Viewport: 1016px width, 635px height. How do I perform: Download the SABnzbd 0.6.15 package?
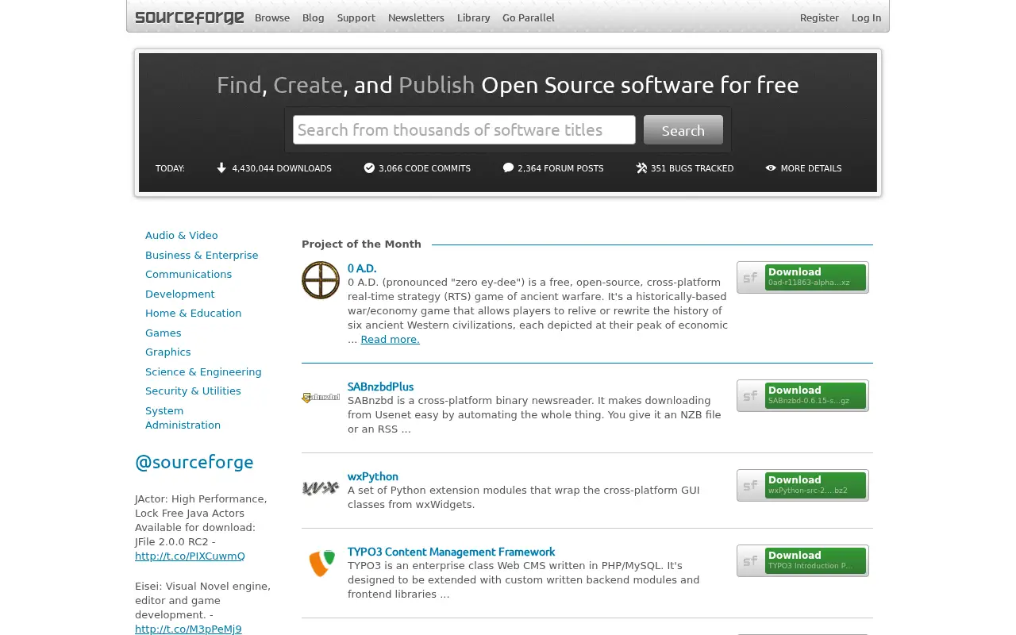(802, 395)
